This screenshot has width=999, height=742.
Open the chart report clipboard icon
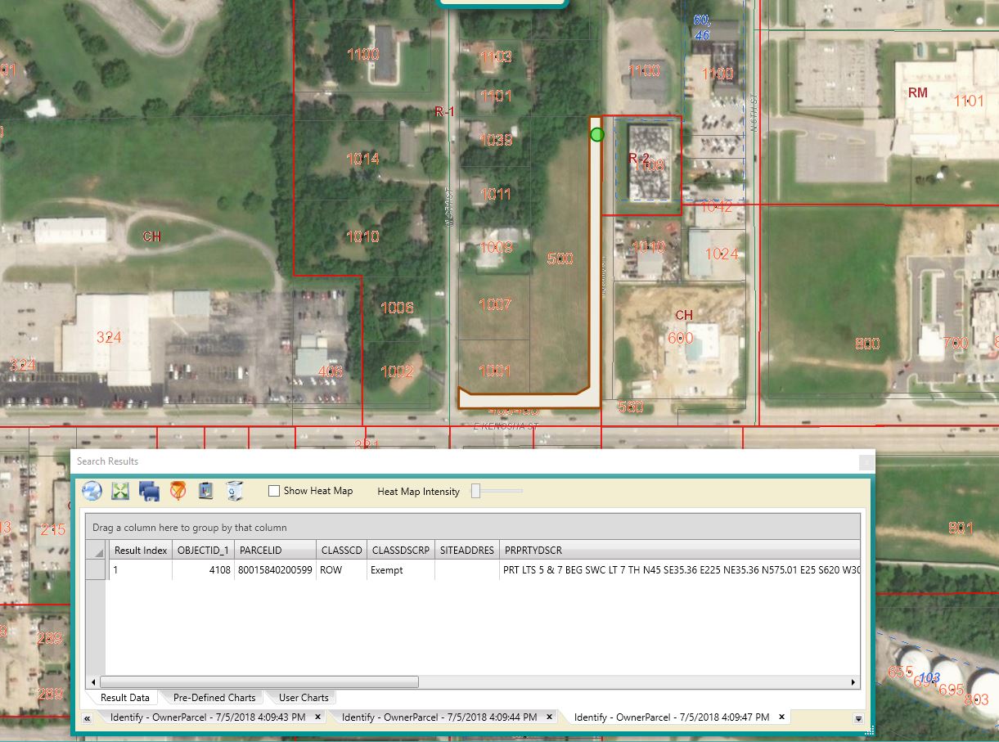coord(206,491)
